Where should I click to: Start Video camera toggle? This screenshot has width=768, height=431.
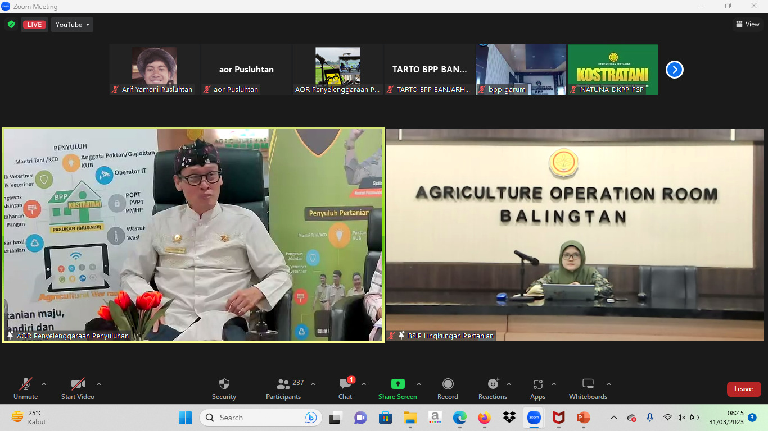pos(78,388)
